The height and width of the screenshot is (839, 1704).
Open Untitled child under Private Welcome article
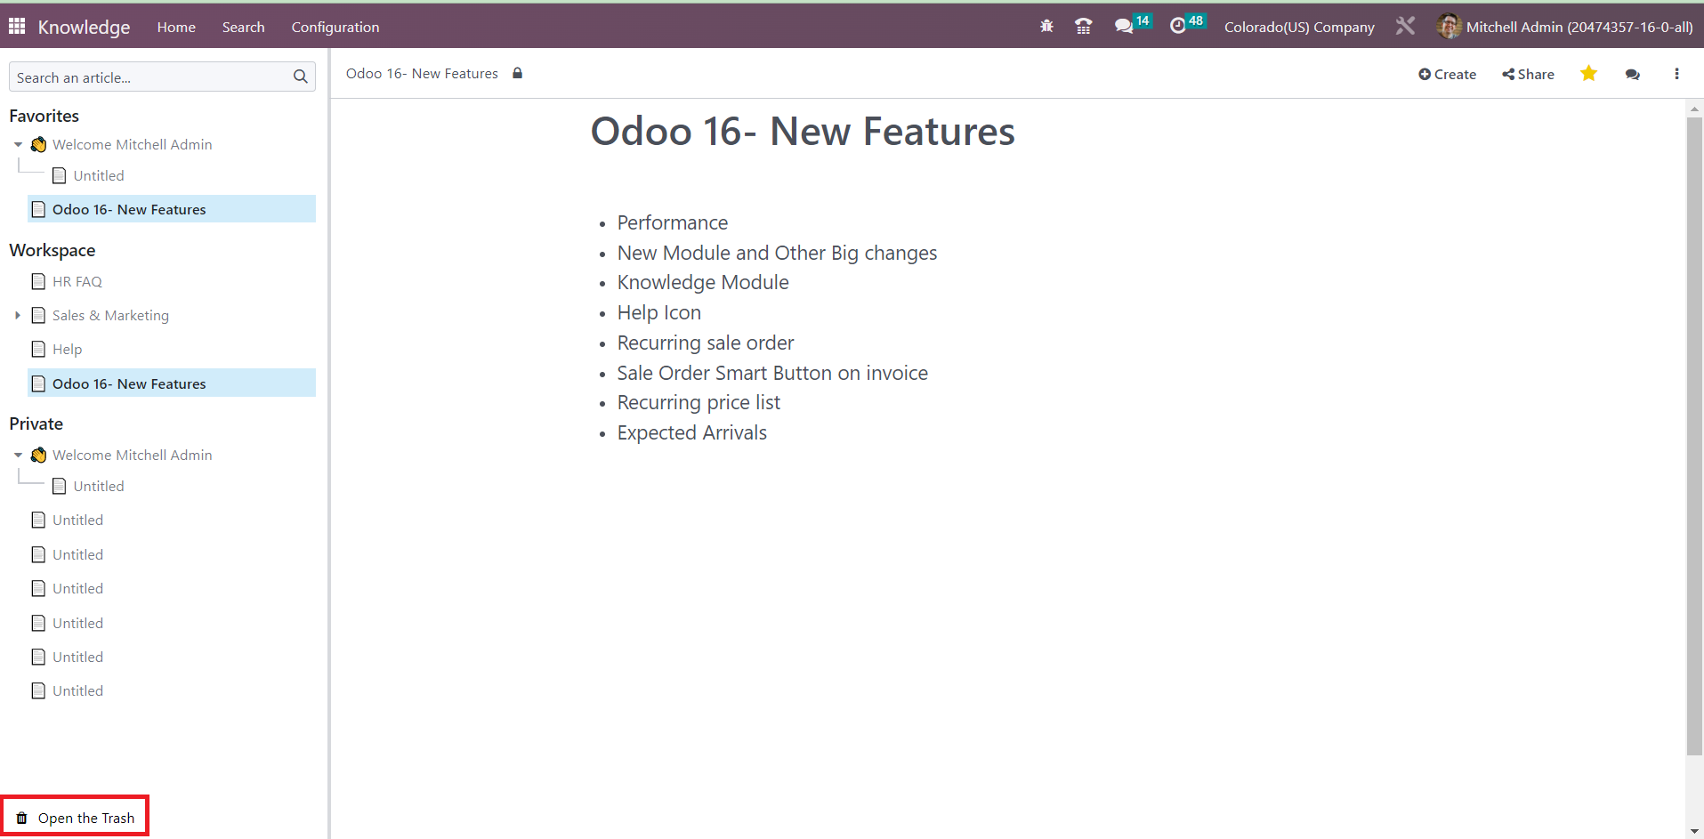pyautogui.click(x=99, y=486)
